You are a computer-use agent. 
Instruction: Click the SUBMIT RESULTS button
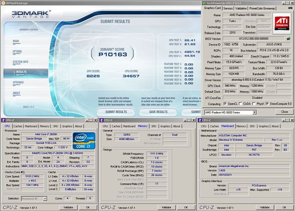(116, 112)
